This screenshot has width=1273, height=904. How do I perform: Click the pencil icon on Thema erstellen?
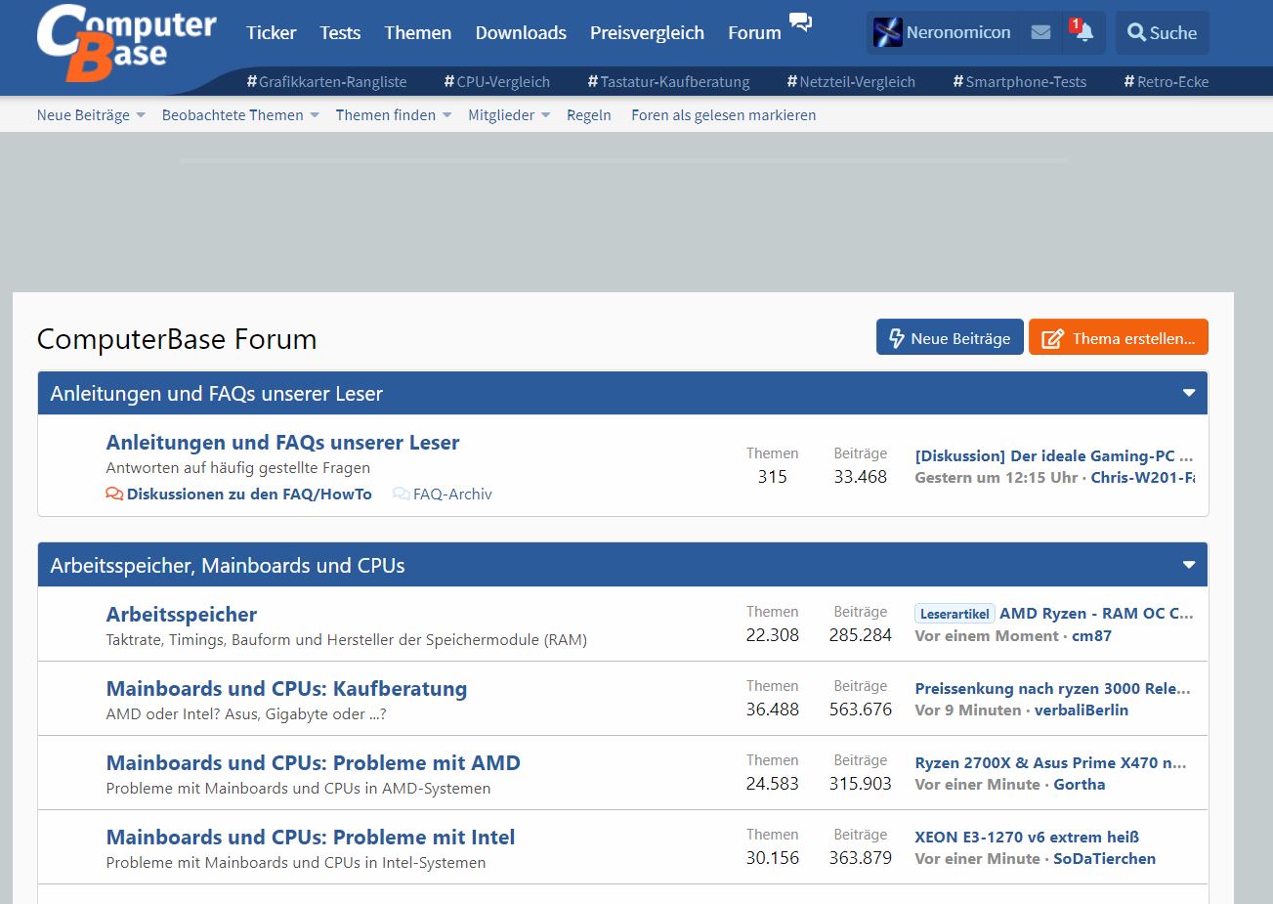coord(1052,338)
